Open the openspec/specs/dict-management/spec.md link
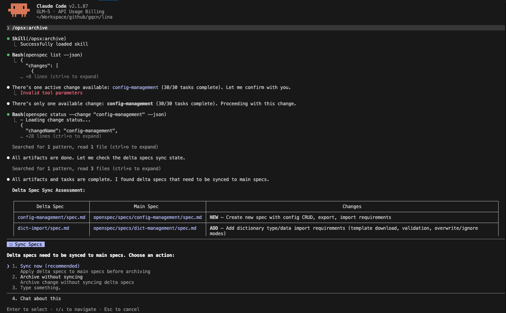The width and height of the screenshot is (506, 313). pos(145,228)
